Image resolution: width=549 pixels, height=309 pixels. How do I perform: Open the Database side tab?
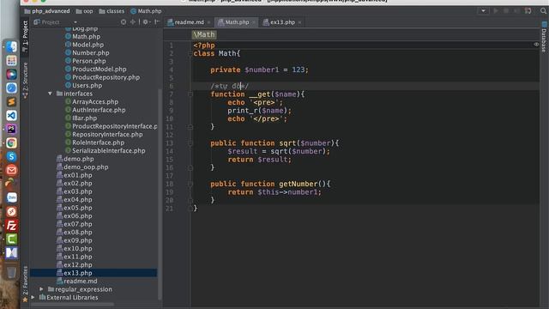(544, 37)
